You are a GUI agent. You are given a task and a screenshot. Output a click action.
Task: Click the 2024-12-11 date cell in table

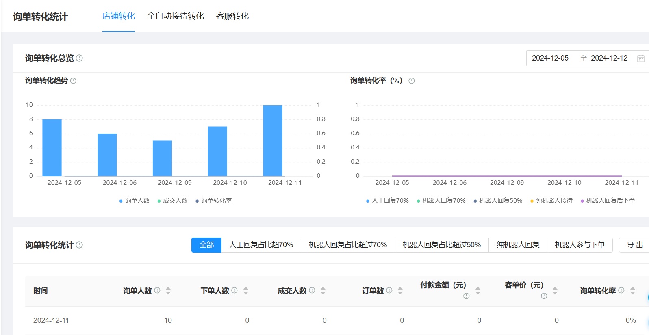coord(51,320)
